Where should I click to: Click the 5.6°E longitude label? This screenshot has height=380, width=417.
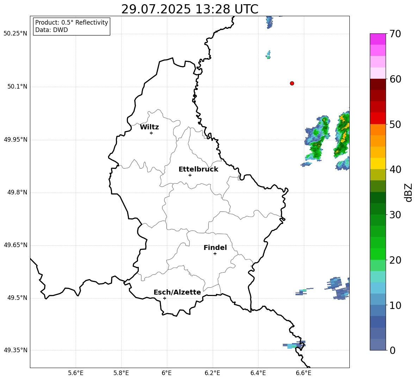pyautogui.click(x=76, y=373)
